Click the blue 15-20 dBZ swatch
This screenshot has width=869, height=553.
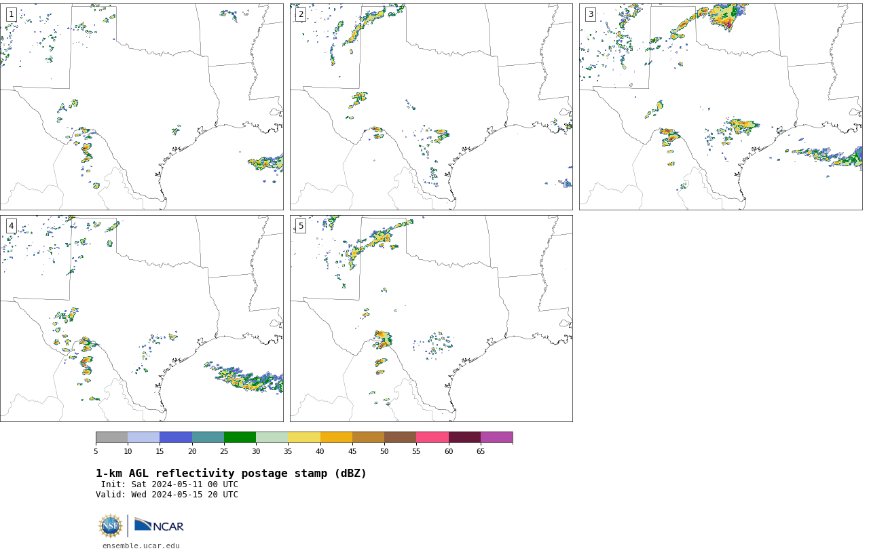176,437
